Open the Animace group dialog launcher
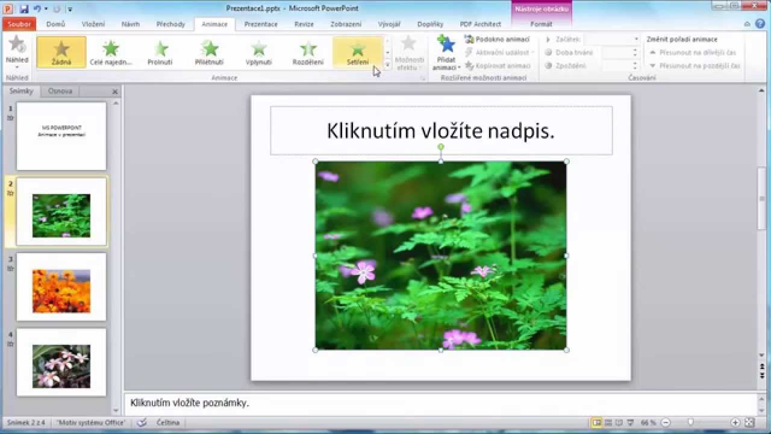 (x=422, y=78)
